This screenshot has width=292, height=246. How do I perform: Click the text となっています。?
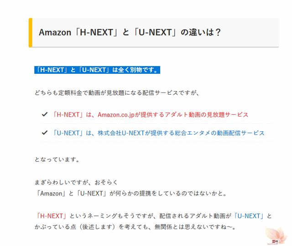click(x=57, y=159)
